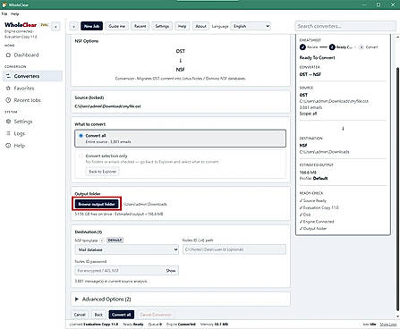This screenshot has height=329, width=400.
Task: Click the Recent toolbar button
Action: click(x=140, y=26)
